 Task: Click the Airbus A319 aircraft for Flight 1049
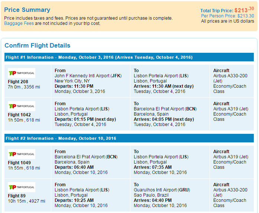point(231,157)
